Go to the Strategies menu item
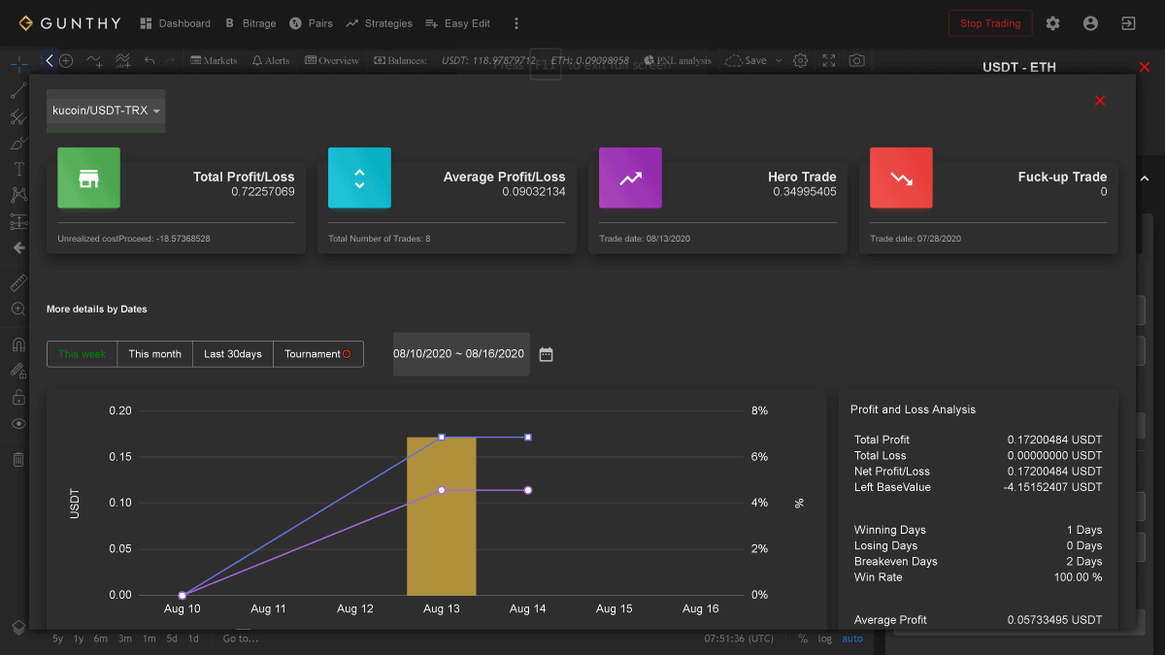Screen dimensions: 1165x655 click(x=379, y=23)
